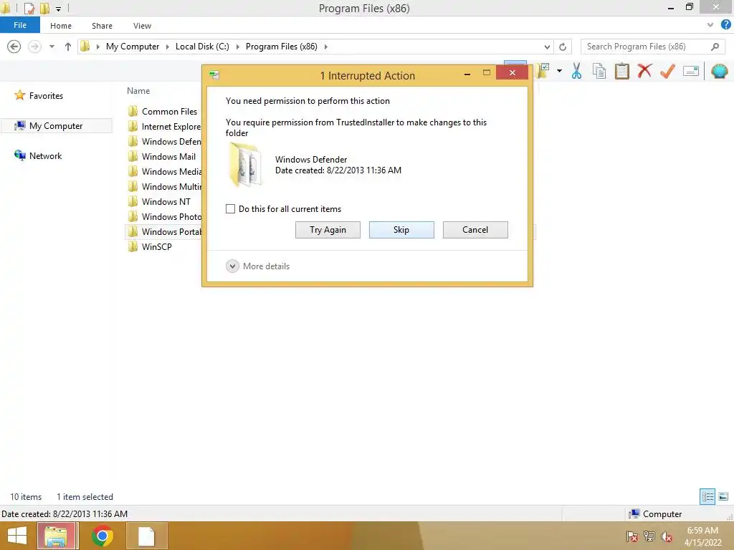734x550 pixels.
Task: Click the orange checkmark Properties icon
Action: [x=667, y=71]
